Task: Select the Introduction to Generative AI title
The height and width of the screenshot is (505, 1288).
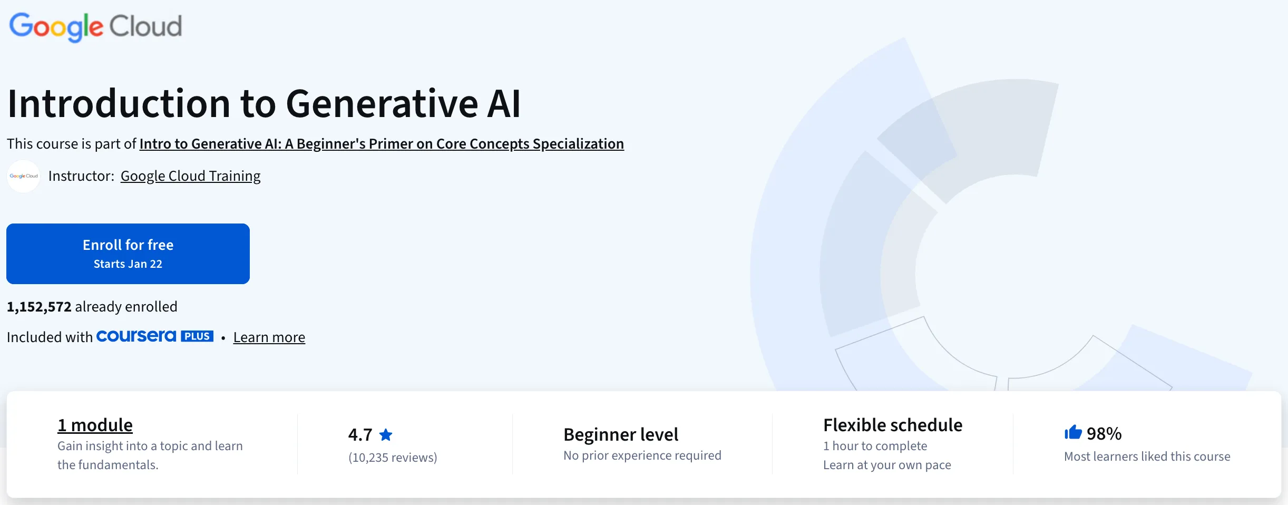Action: click(264, 103)
